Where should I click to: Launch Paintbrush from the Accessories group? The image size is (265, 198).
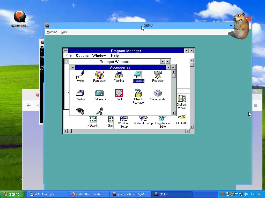coord(100,76)
